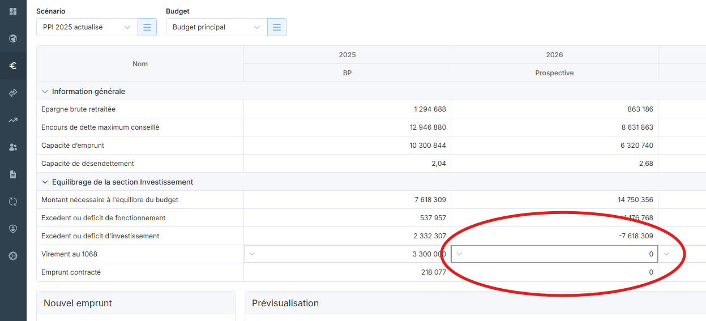Click the refresh sync icon in sidebar

[x=13, y=202]
